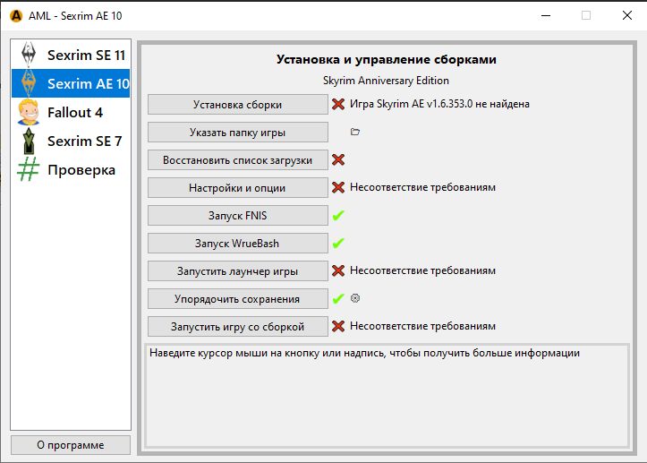Click the small folder icon next to Указать папку игры
Viewport: 647px width, 463px height.
[x=355, y=132]
